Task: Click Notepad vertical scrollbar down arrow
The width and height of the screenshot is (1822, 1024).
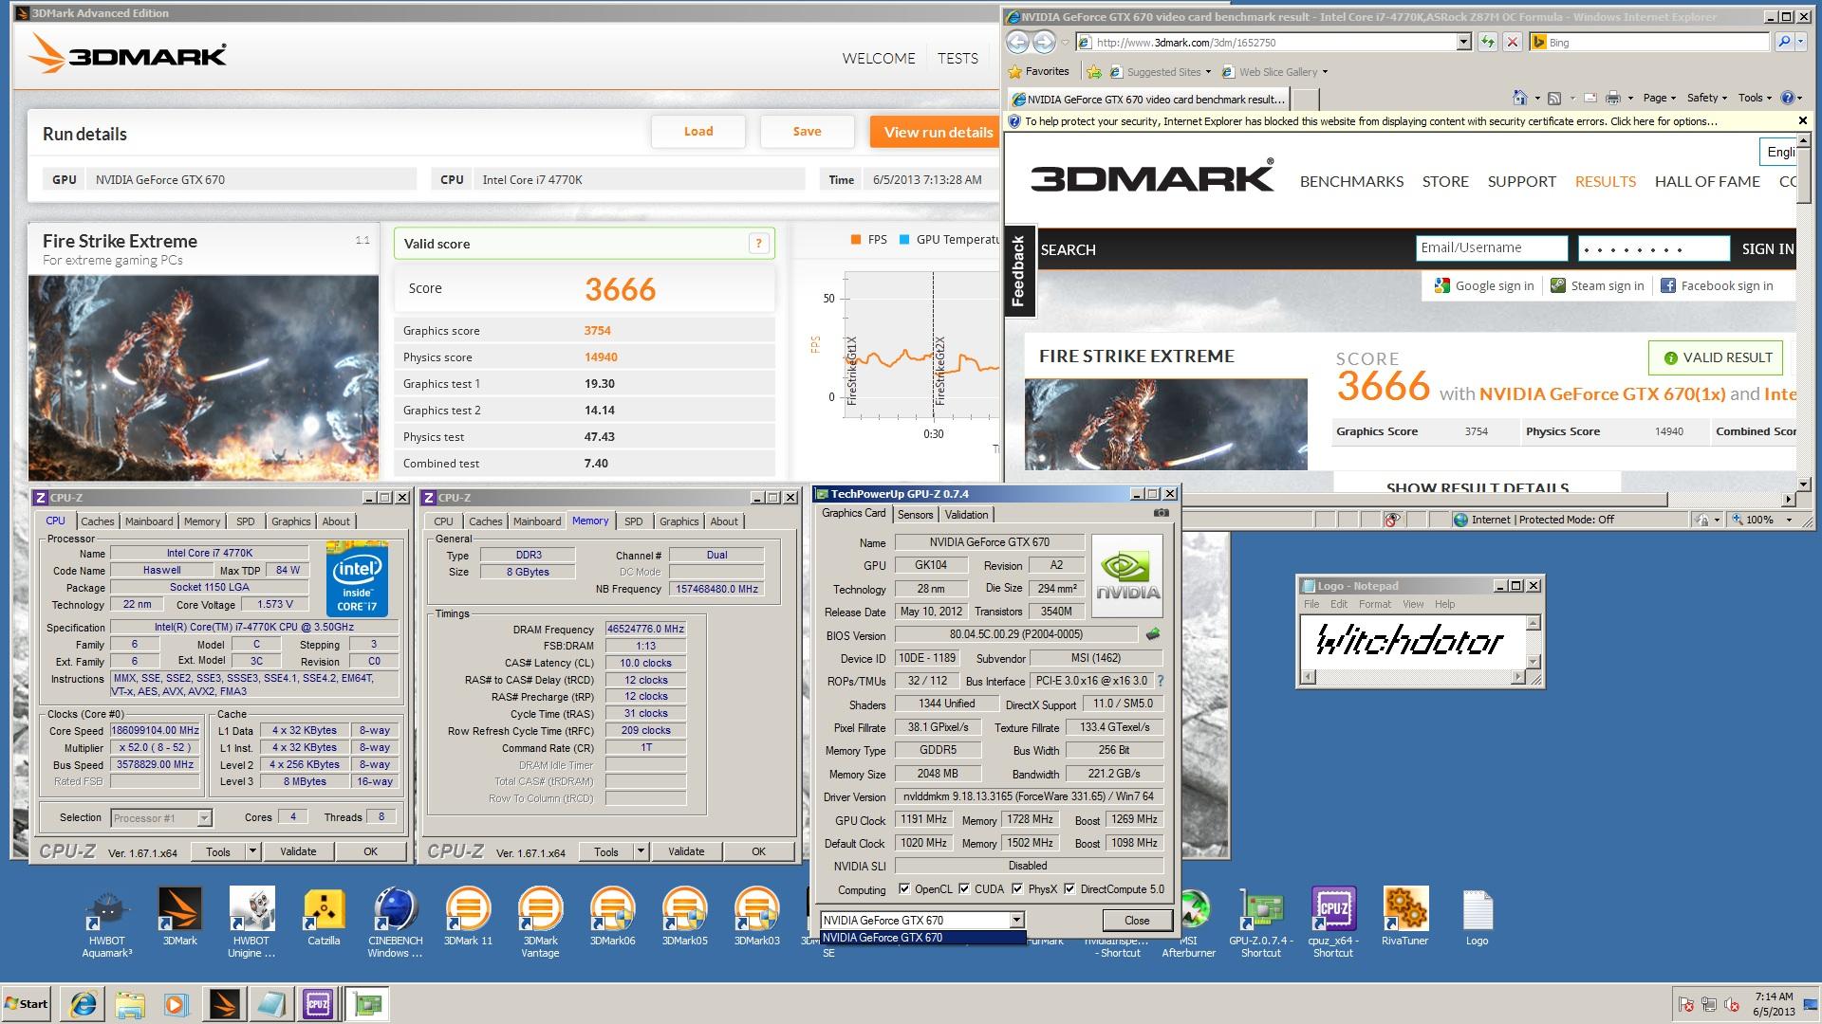Action: click(1532, 661)
